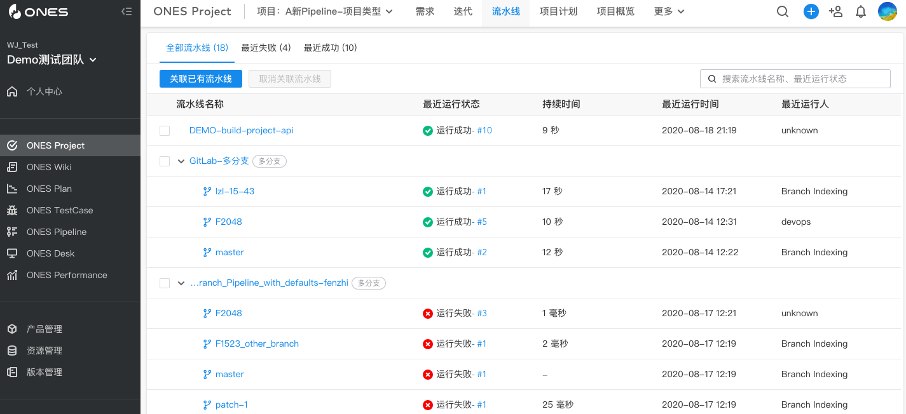
Task: Click the 版本管理 icon
Action: 12,372
